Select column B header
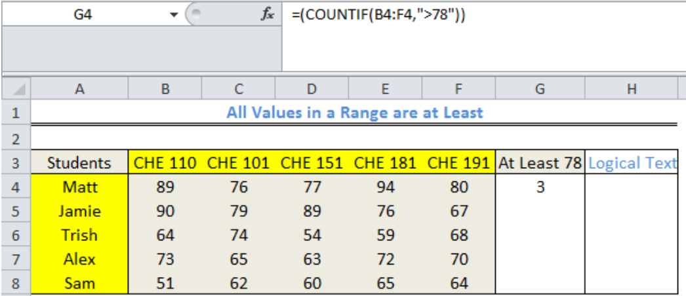686x296 pixels. pyautogui.click(x=165, y=89)
